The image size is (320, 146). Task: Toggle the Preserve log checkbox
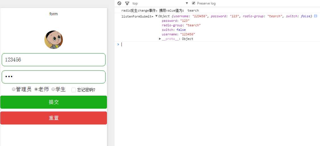pyautogui.click(x=194, y=3)
